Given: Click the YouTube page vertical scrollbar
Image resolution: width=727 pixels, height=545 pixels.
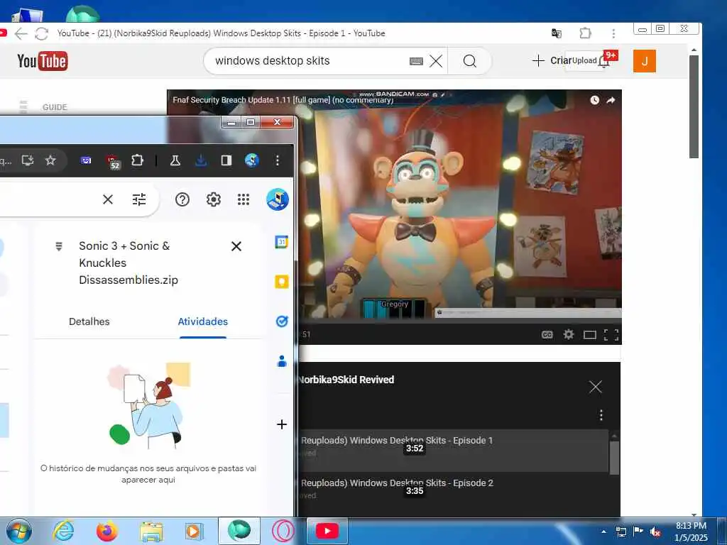Looking at the screenshot, I should tap(694, 106).
